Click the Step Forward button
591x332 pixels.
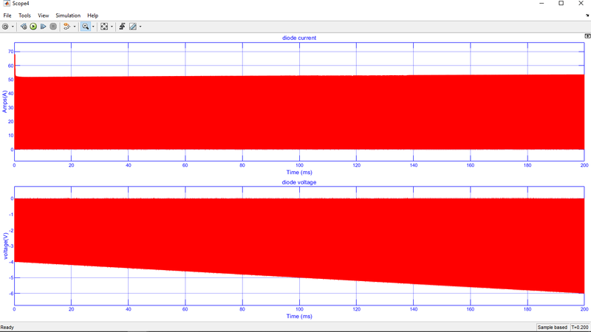[x=44, y=27]
